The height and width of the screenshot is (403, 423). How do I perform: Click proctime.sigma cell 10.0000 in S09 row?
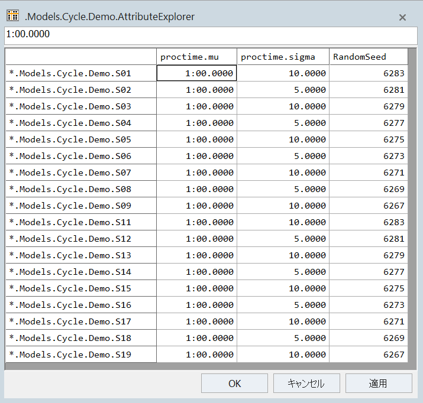[x=283, y=206]
